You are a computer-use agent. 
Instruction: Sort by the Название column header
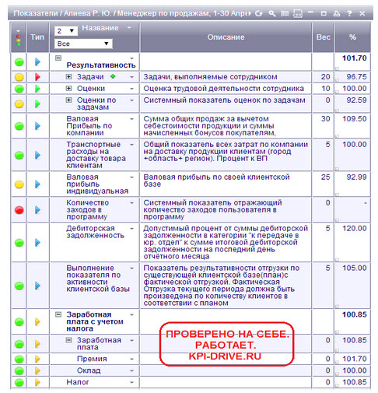100,28
